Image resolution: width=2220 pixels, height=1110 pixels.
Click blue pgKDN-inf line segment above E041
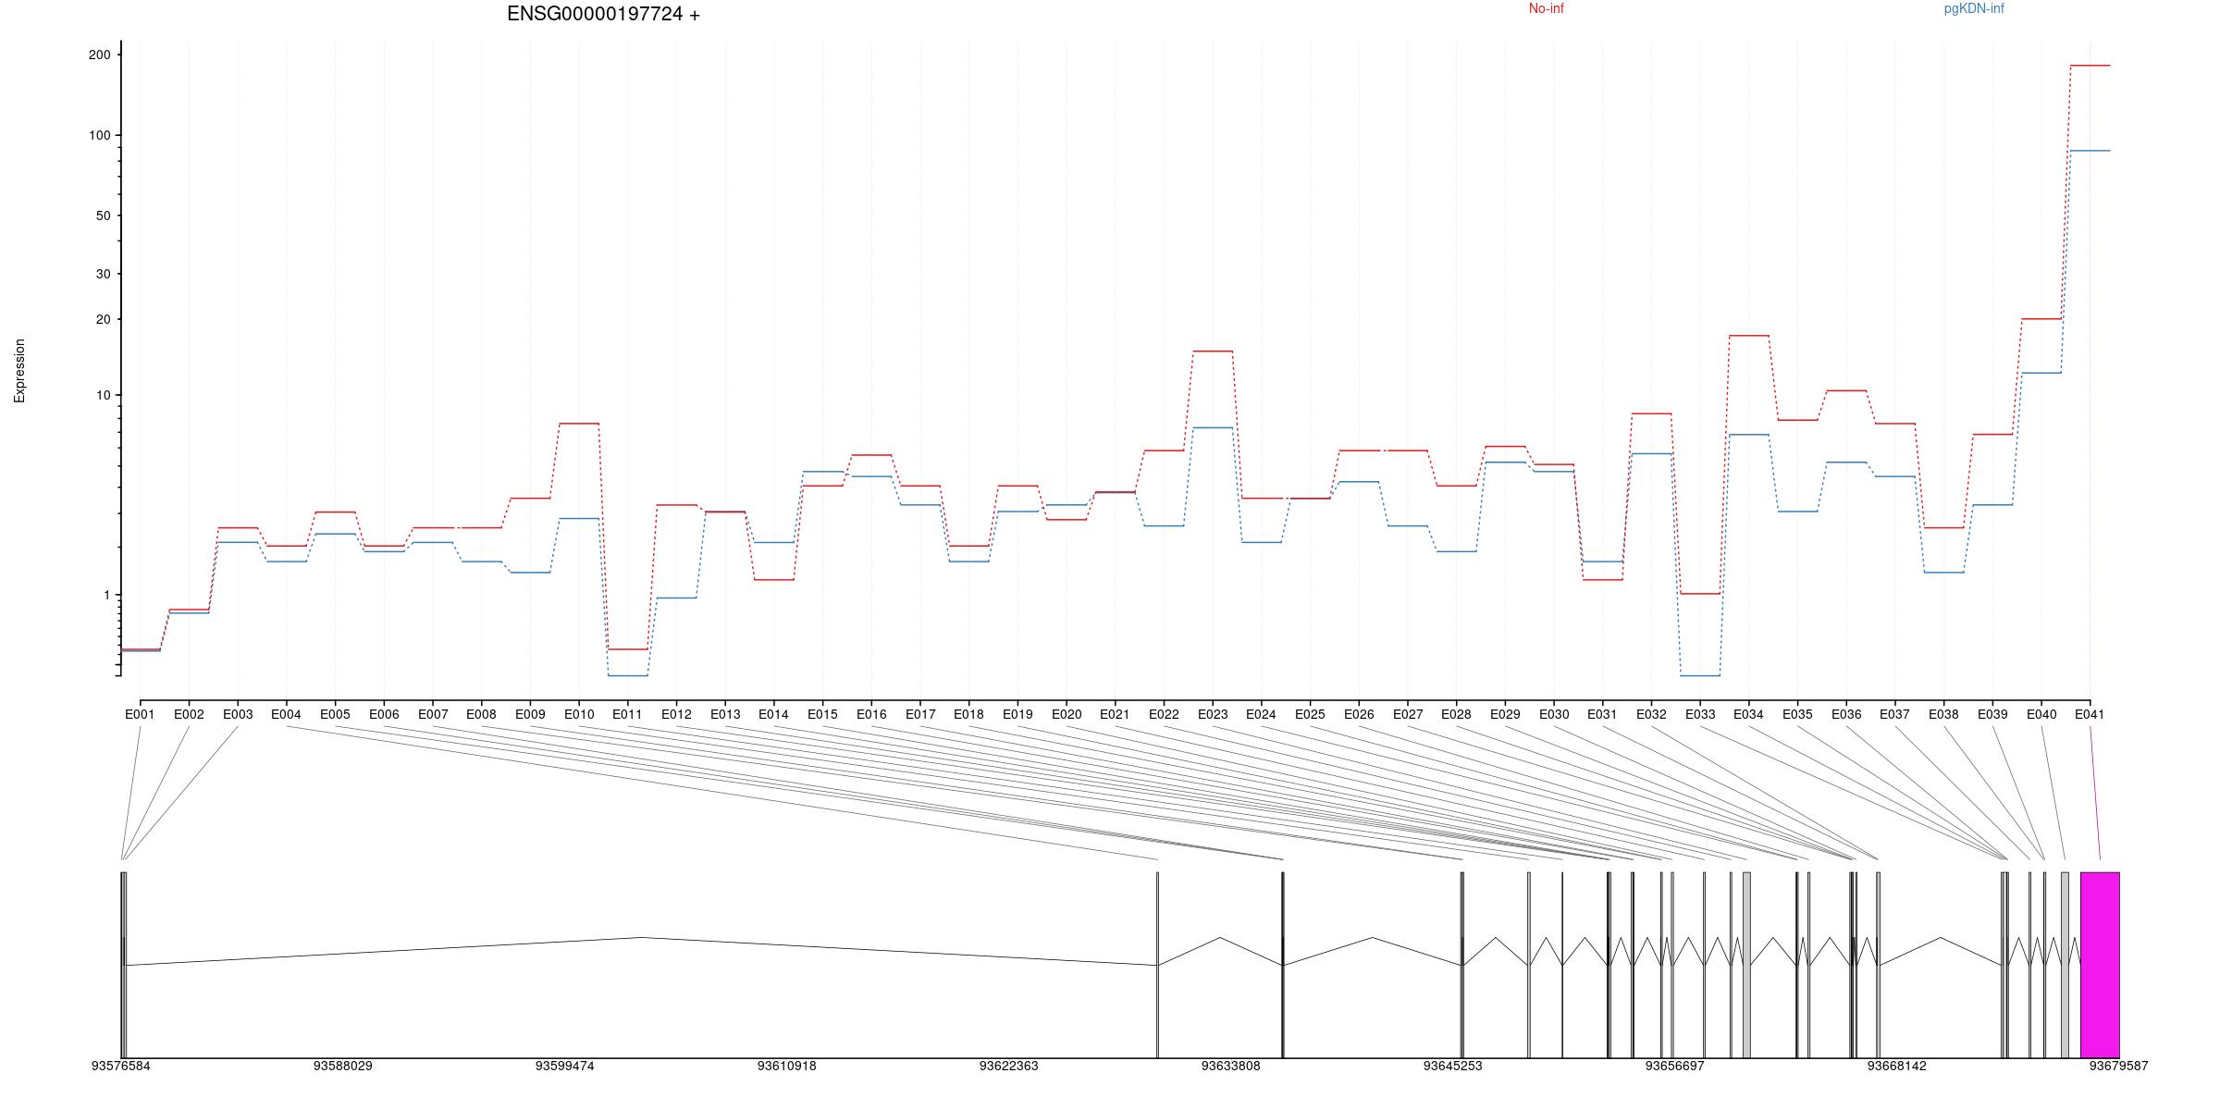[2090, 151]
